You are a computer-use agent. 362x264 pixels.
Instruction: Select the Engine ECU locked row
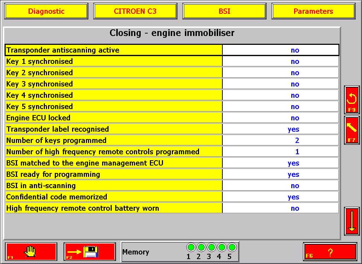172,118
